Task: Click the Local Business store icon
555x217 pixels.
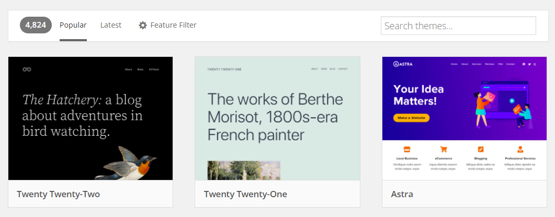Action: point(406,149)
